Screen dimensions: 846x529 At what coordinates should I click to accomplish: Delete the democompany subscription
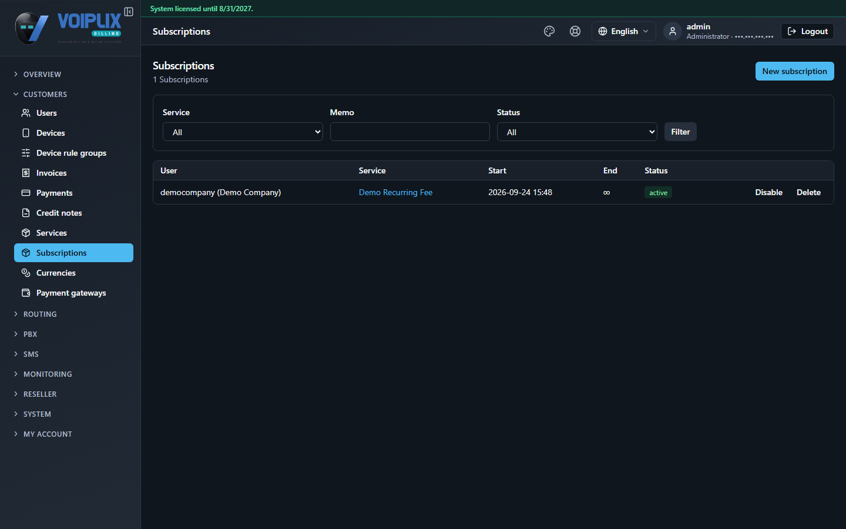pos(808,192)
